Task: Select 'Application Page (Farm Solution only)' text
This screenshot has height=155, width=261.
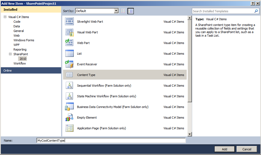Action: 101,128
